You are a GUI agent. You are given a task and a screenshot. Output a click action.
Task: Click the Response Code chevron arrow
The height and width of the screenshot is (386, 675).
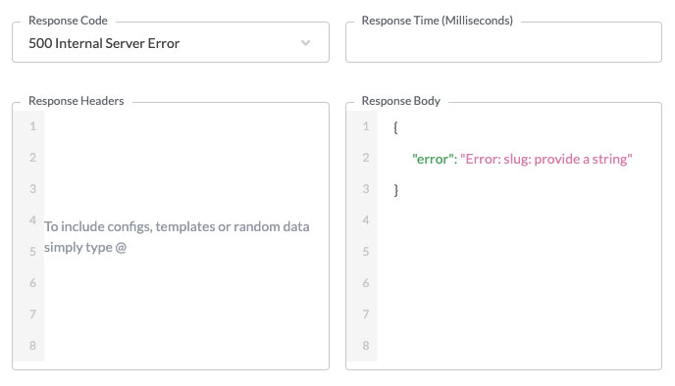pyautogui.click(x=306, y=43)
